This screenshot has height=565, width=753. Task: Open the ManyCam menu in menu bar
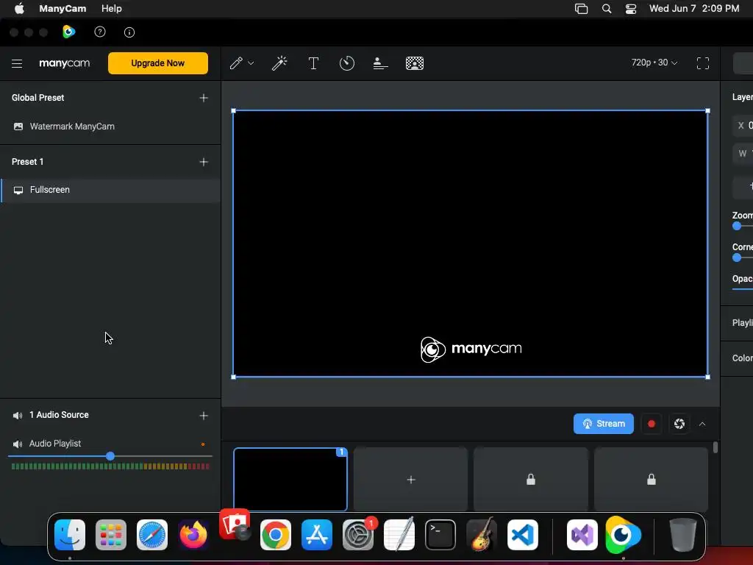pos(63,9)
